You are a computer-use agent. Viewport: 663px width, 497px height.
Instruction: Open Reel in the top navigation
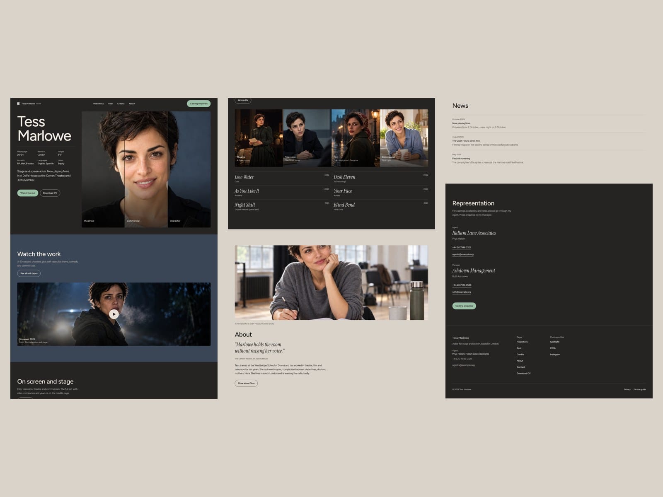tap(110, 104)
